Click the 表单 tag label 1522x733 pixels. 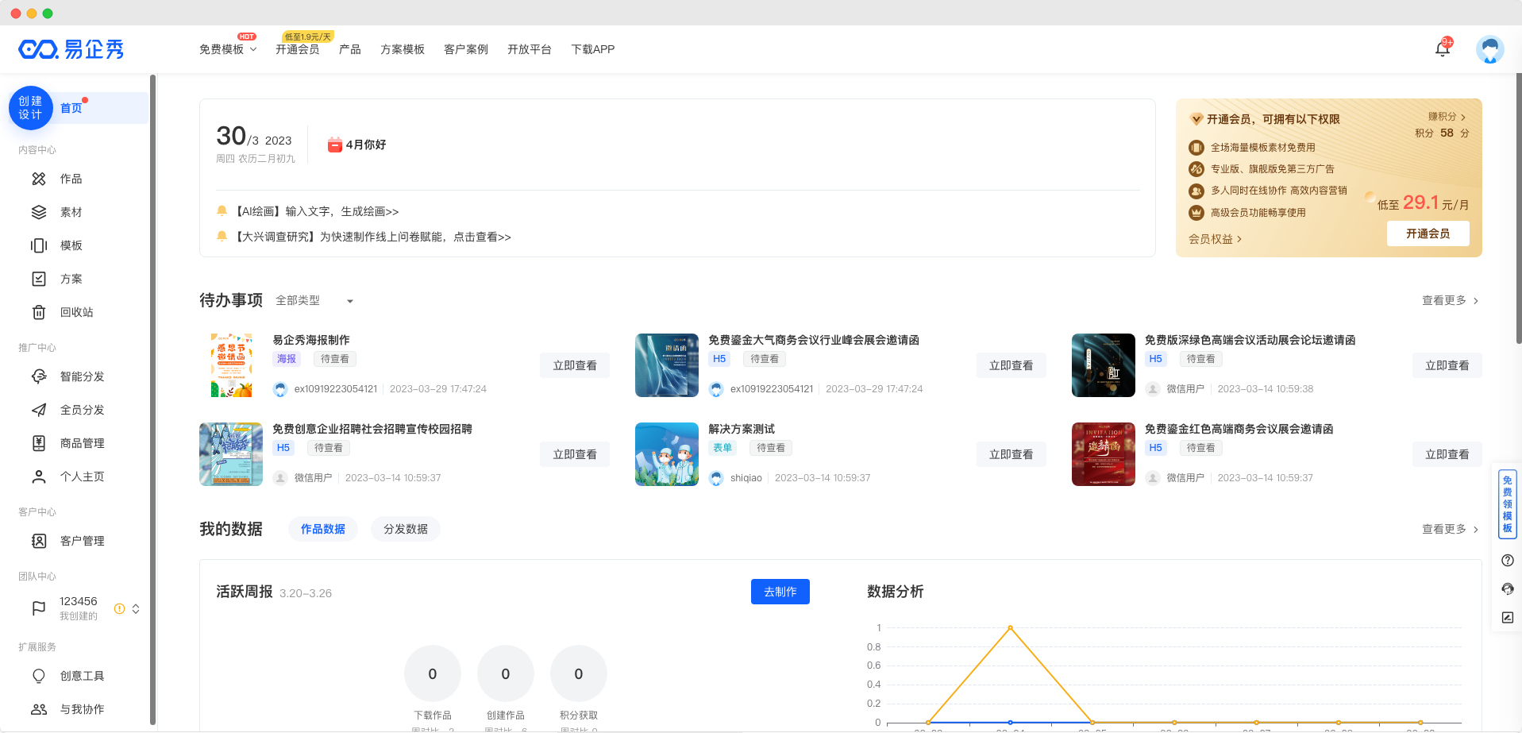point(722,448)
